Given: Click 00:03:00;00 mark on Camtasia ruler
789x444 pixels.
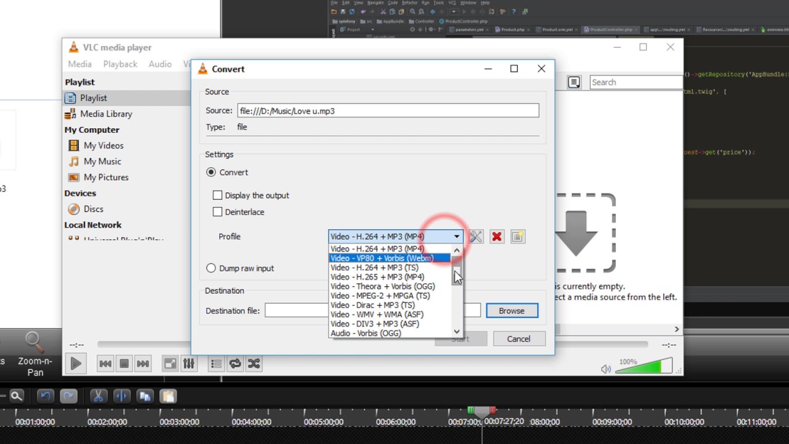Looking at the screenshot, I should pyautogui.click(x=179, y=422).
